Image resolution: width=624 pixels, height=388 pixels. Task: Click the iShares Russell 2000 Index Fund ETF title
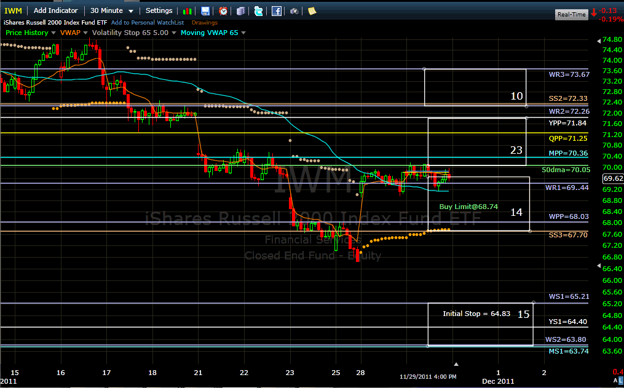coord(55,23)
